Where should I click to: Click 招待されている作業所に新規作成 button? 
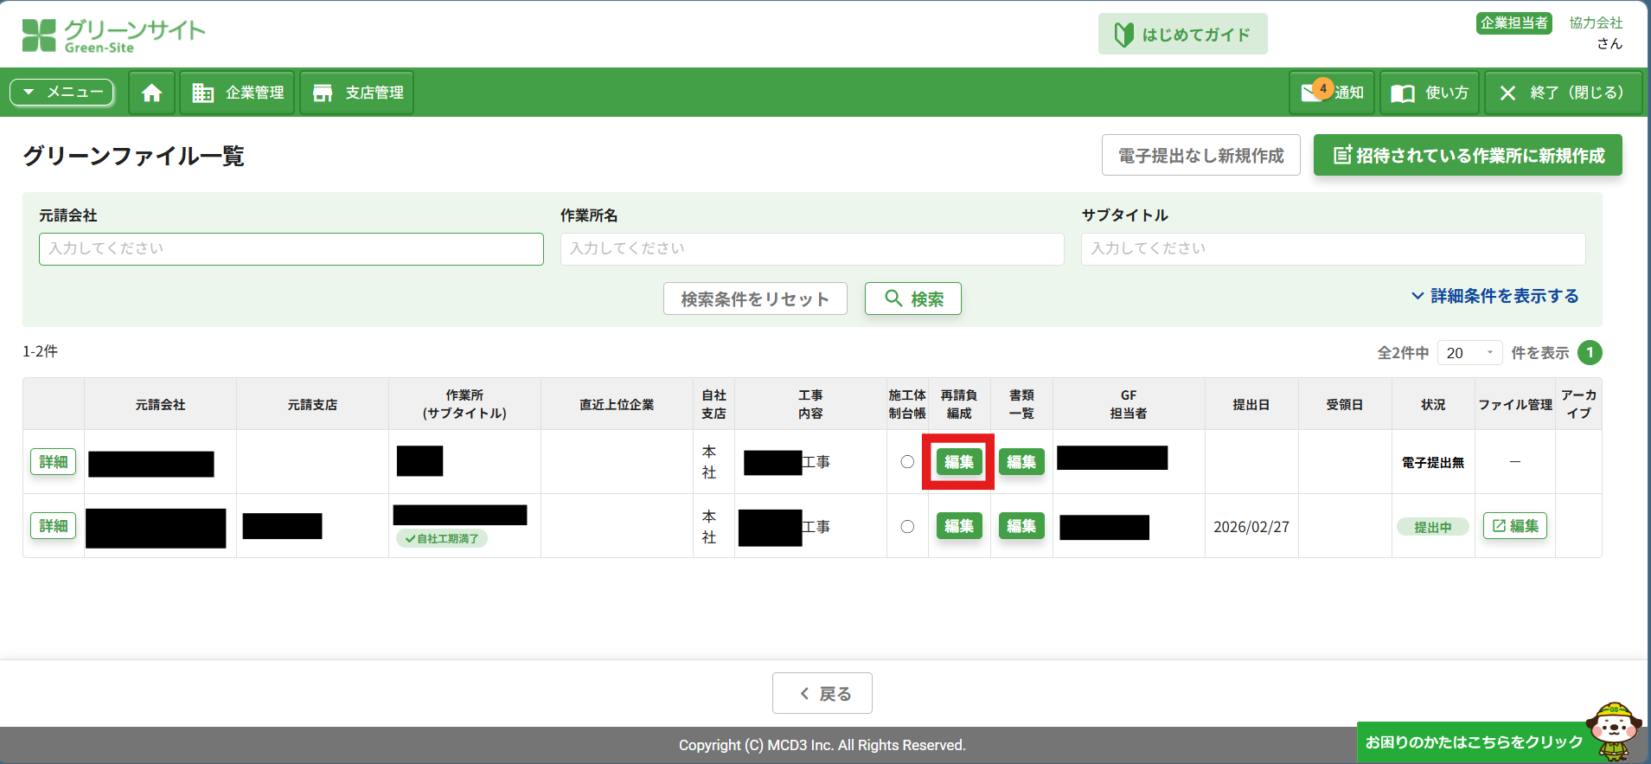click(1467, 156)
